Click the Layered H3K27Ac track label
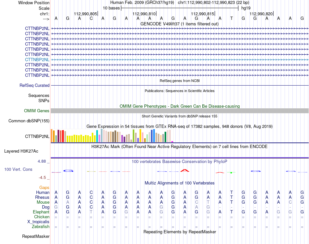This screenshot has height=244, width=309. click(21, 151)
